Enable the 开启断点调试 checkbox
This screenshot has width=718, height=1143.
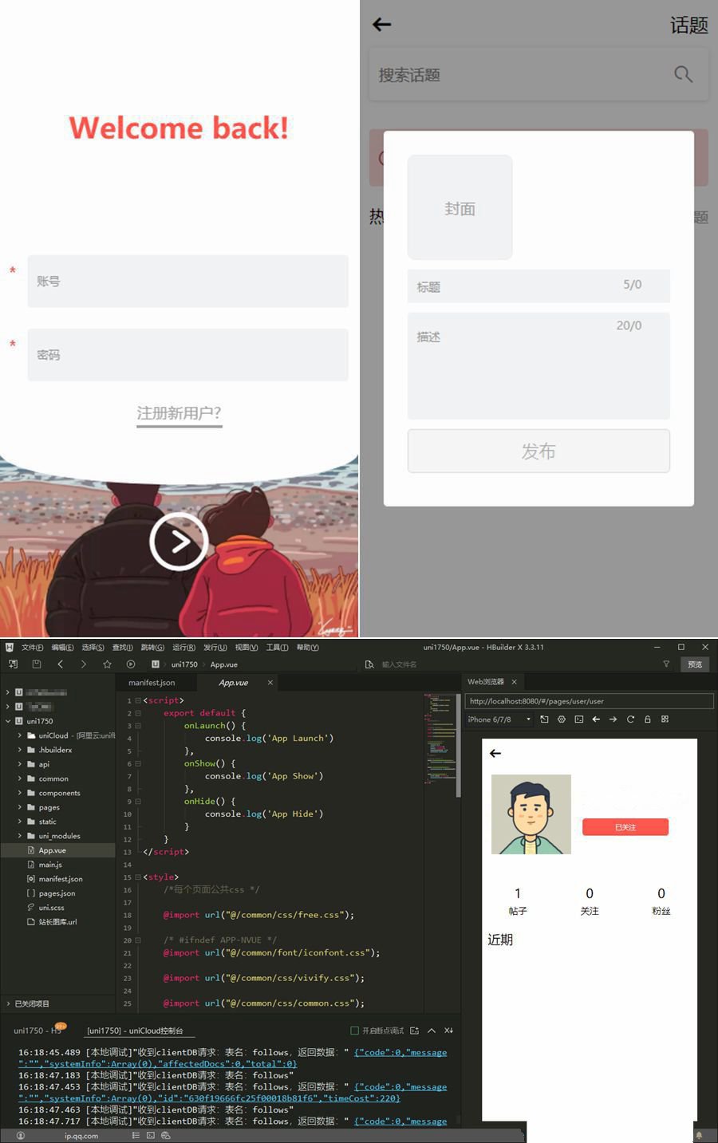pos(355,1031)
